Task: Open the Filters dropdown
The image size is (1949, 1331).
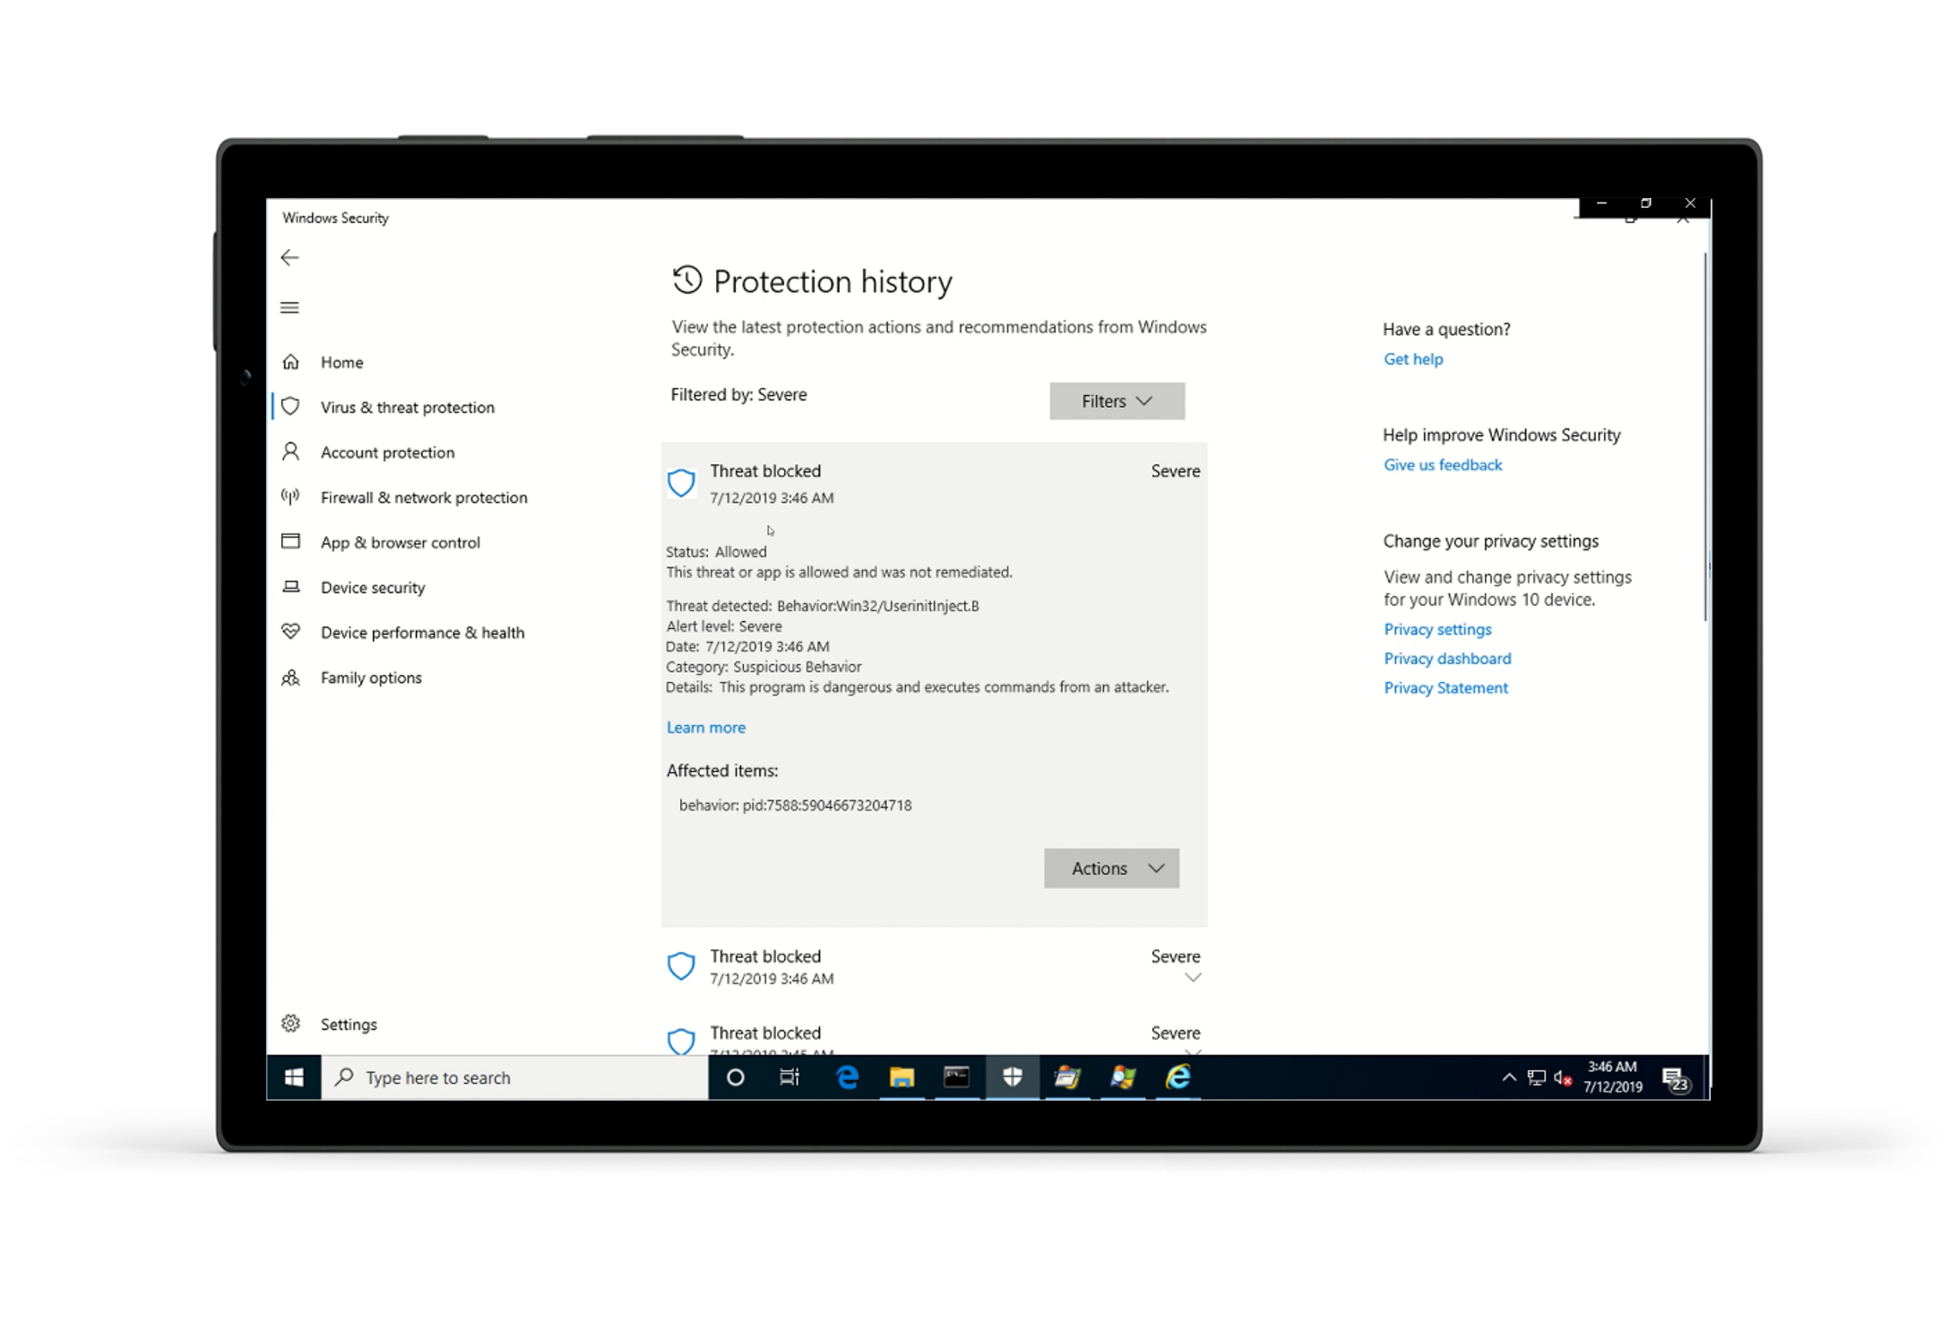Action: click(x=1117, y=402)
